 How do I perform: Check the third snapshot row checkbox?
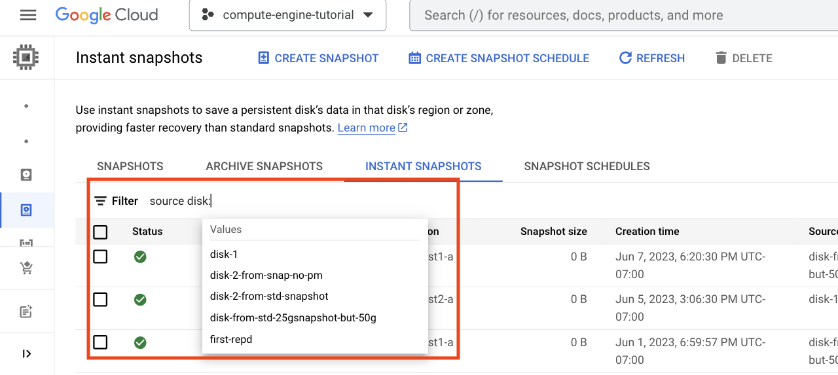[x=100, y=342]
